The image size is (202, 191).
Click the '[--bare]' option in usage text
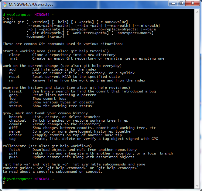149,30
